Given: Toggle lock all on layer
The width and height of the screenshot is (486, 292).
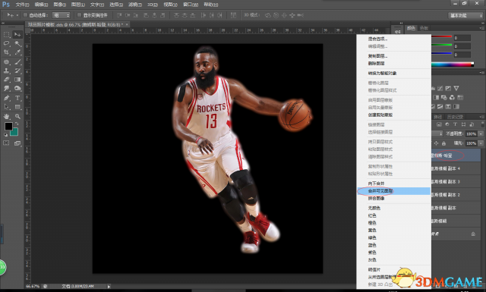Looking at the screenshot, I should coord(443,143).
